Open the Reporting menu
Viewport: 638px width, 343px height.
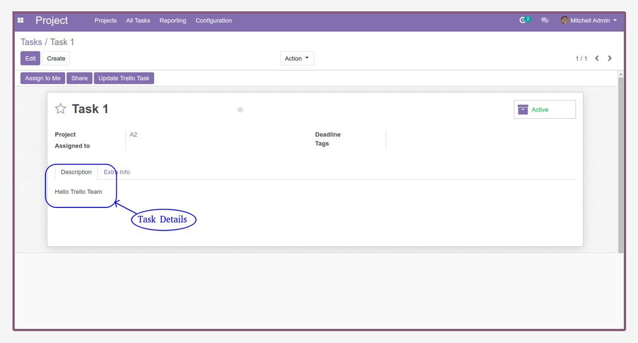pyautogui.click(x=172, y=20)
